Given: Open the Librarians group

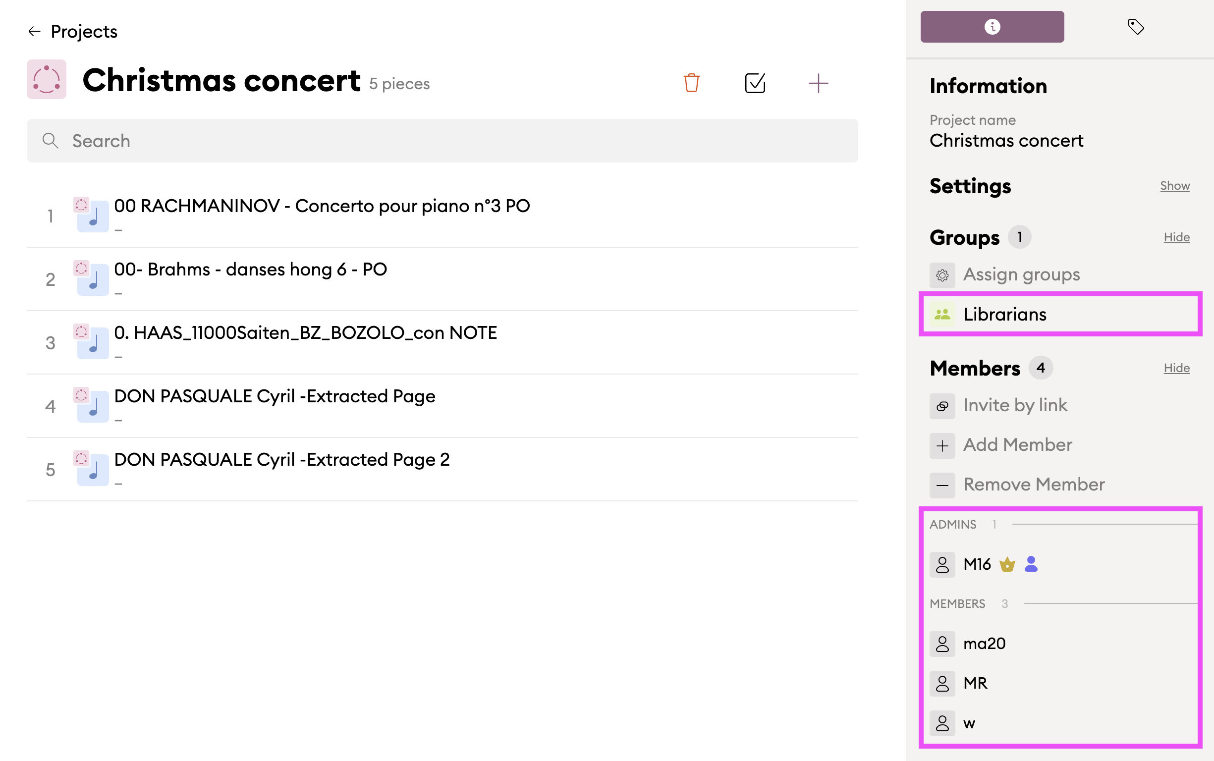Looking at the screenshot, I should tap(1004, 314).
